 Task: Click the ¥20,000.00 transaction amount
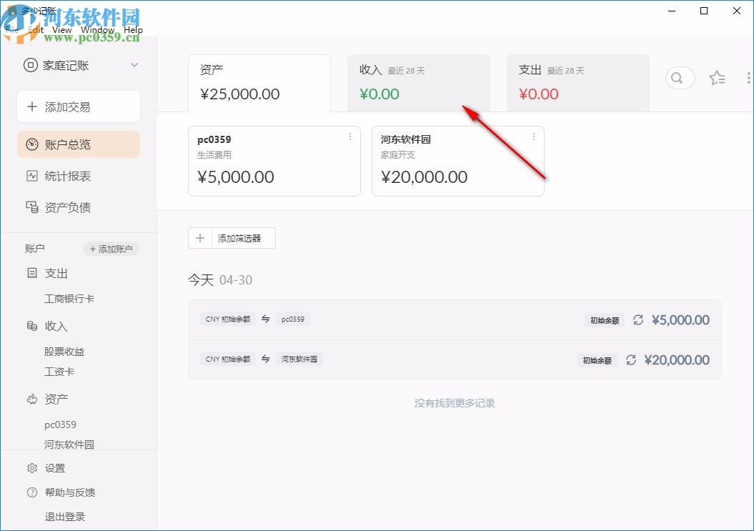click(x=677, y=359)
